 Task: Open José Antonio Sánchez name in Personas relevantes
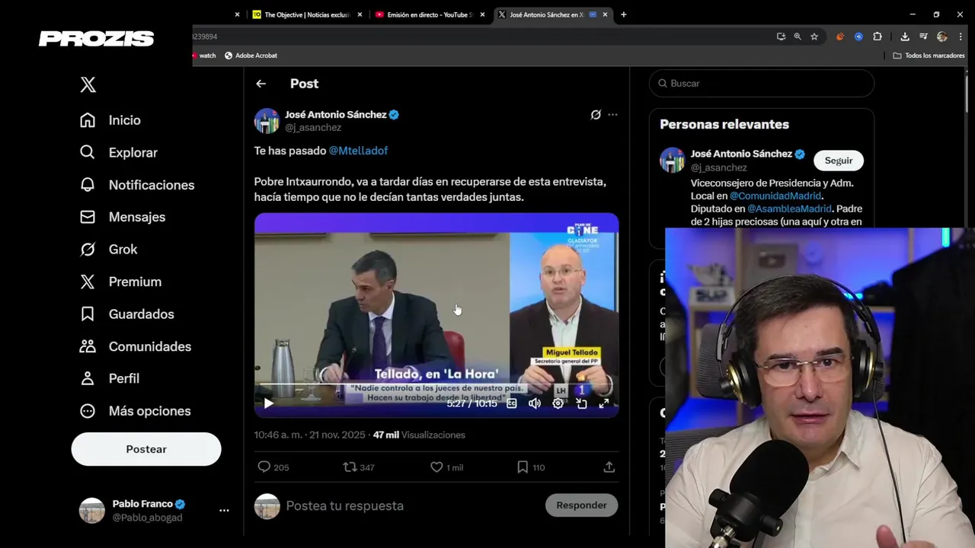point(741,154)
